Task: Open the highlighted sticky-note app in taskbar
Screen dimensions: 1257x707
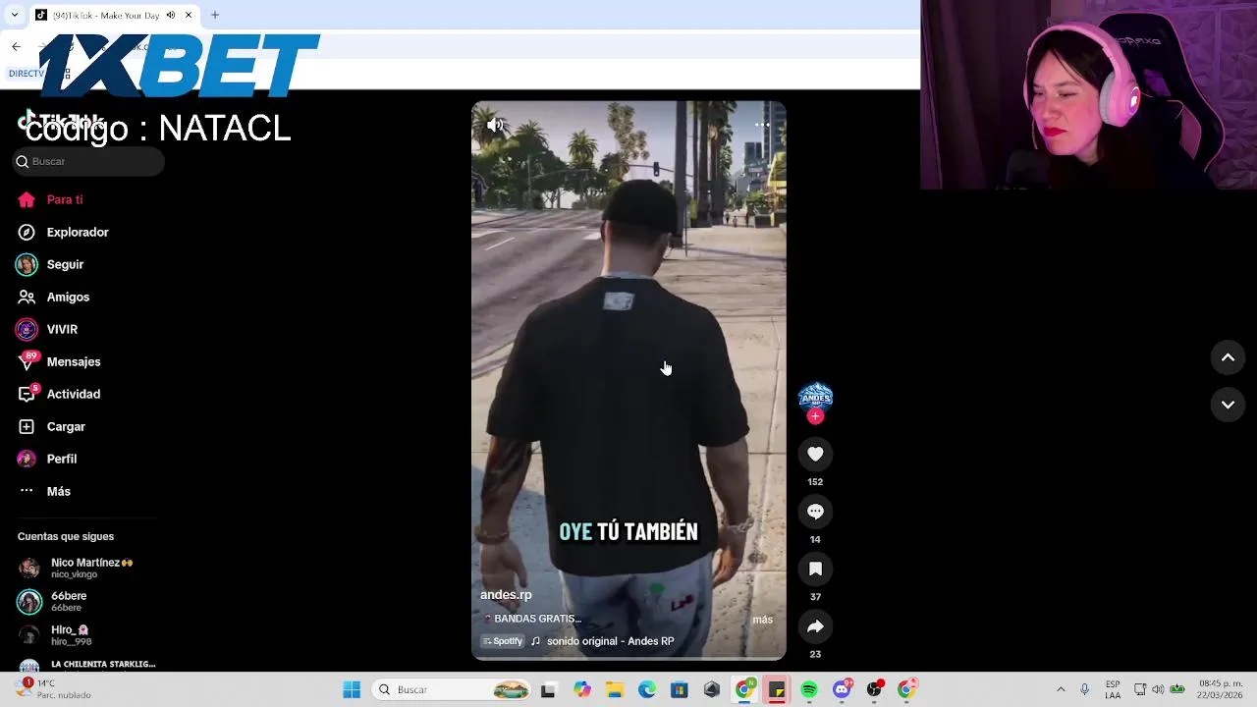Action: tap(777, 689)
